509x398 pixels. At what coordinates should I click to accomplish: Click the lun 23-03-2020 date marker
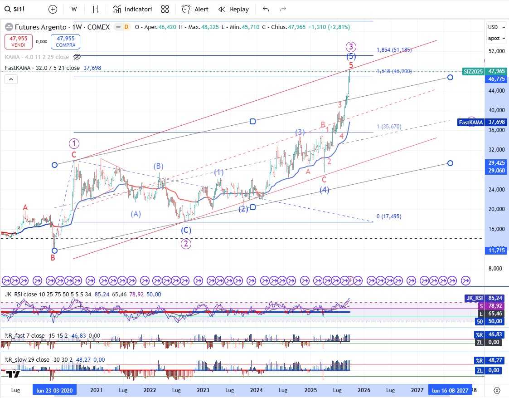point(54,390)
